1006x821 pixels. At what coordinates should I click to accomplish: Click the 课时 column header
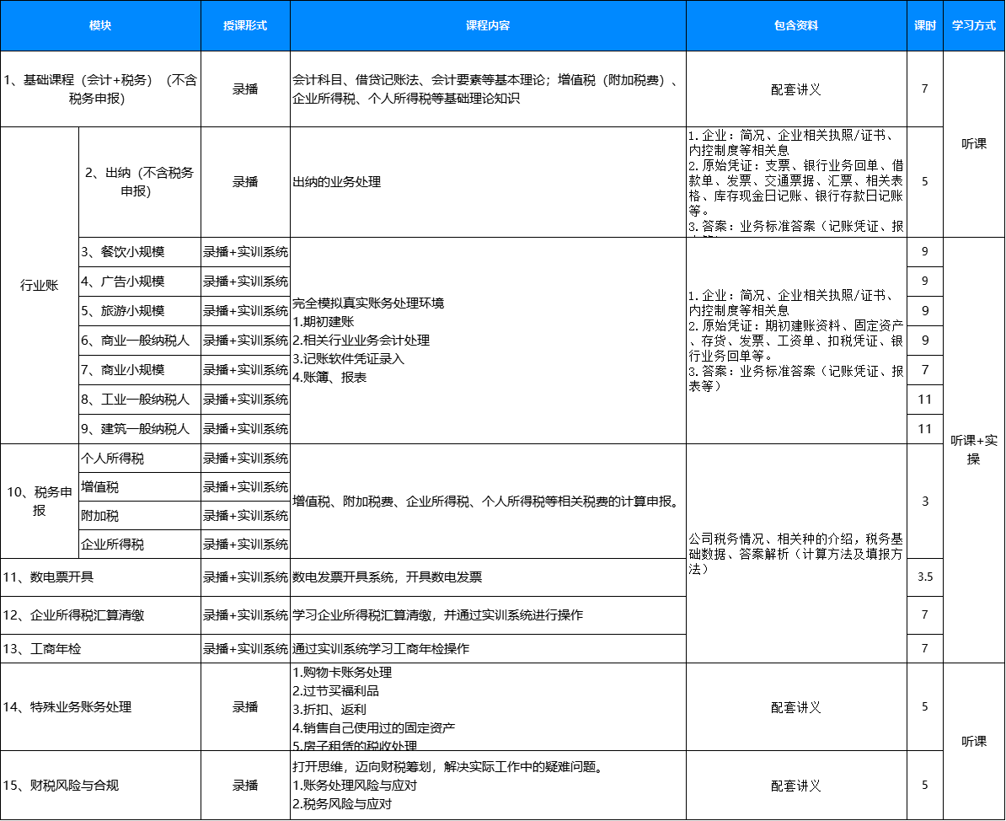point(925,25)
